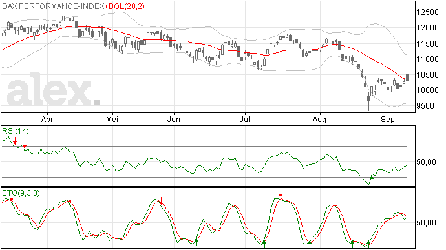
Task: Select the Jun month label
Action: pos(173,119)
